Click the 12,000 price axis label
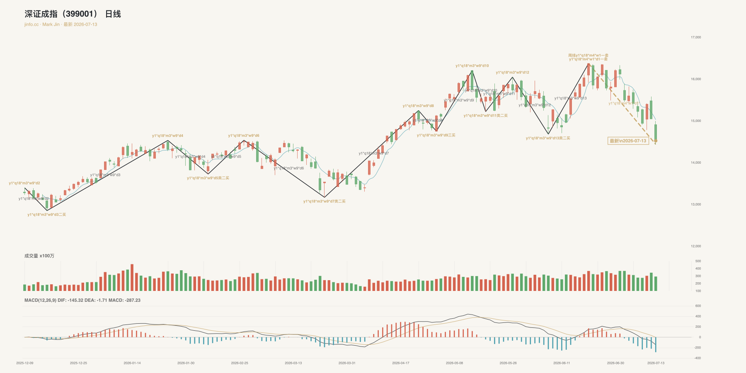 (696, 246)
